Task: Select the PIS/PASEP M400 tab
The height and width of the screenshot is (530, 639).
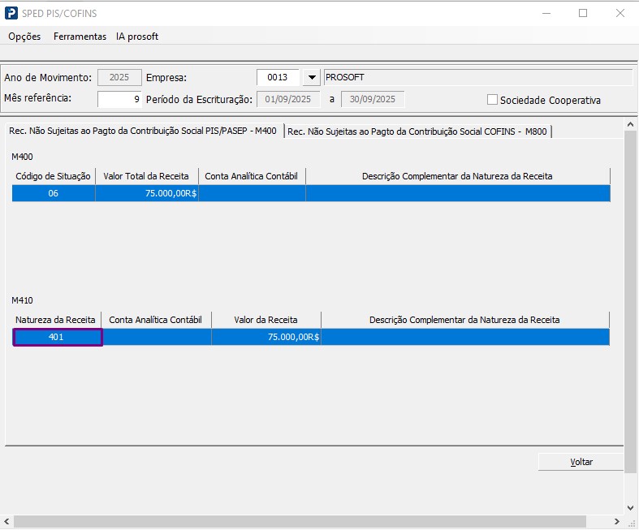Action: [x=143, y=131]
